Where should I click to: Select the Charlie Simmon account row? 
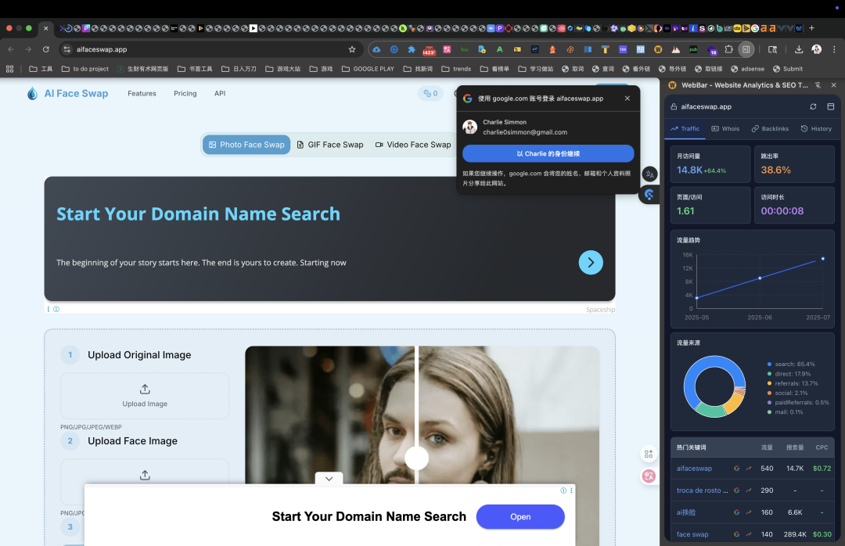[548, 128]
